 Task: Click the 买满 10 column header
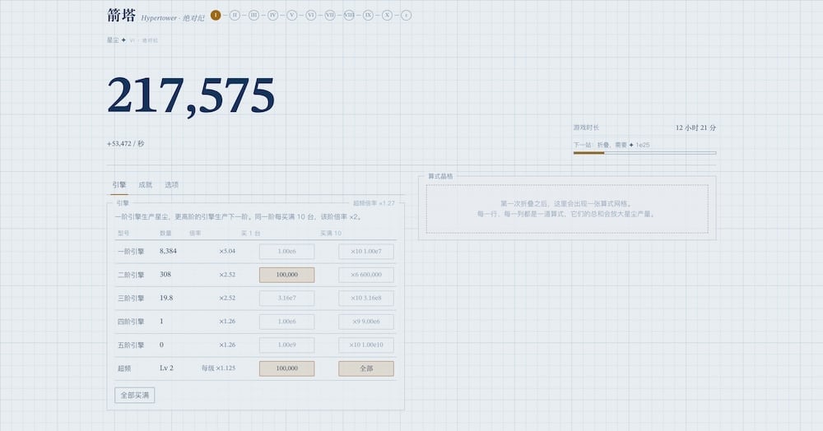click(x=331, y=233)
